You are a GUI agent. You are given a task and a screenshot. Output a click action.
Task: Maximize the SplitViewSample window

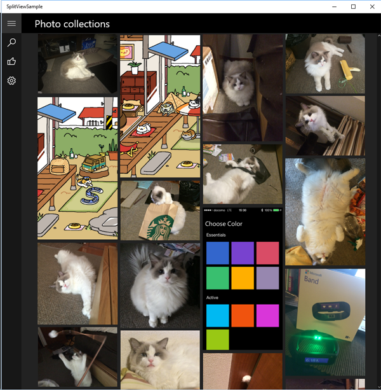[x=353, y=7]
